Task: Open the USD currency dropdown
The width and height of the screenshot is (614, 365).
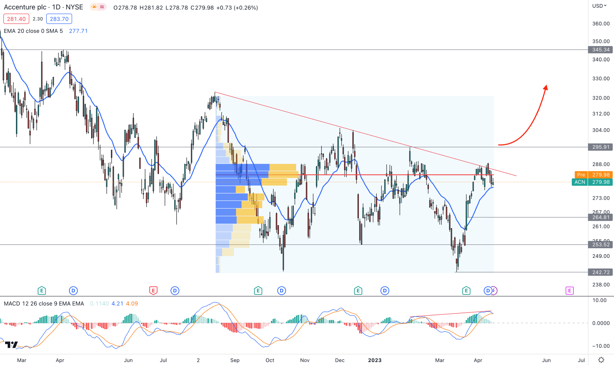Action: coord(599,6)
